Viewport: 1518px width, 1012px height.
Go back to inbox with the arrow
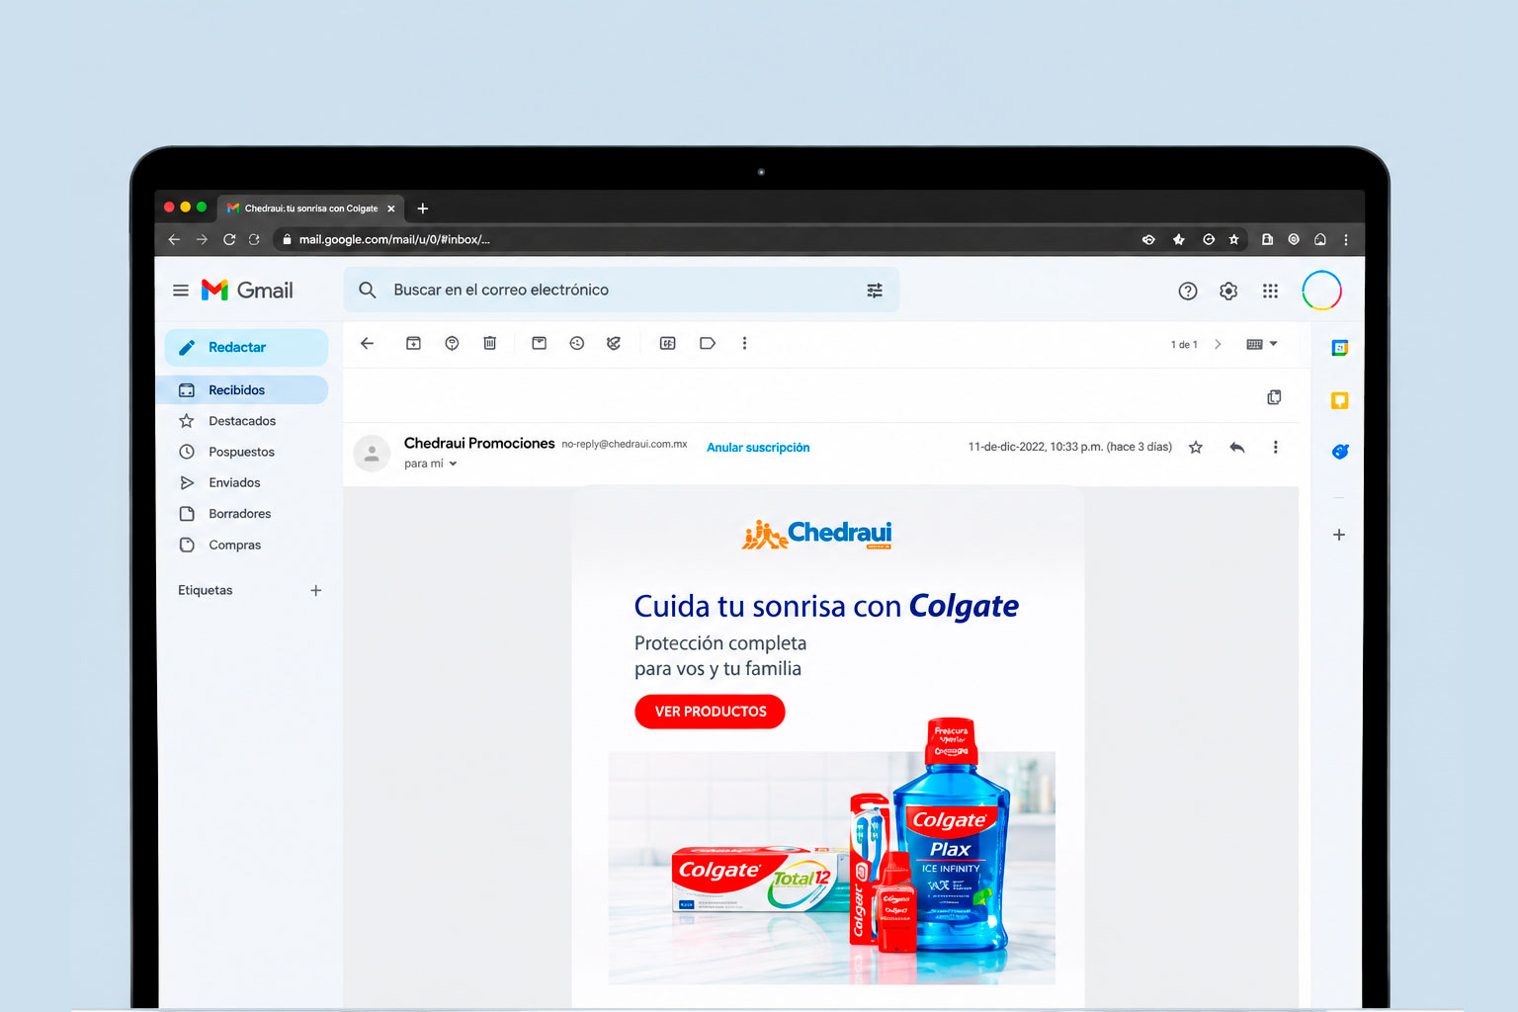[368, 344]
